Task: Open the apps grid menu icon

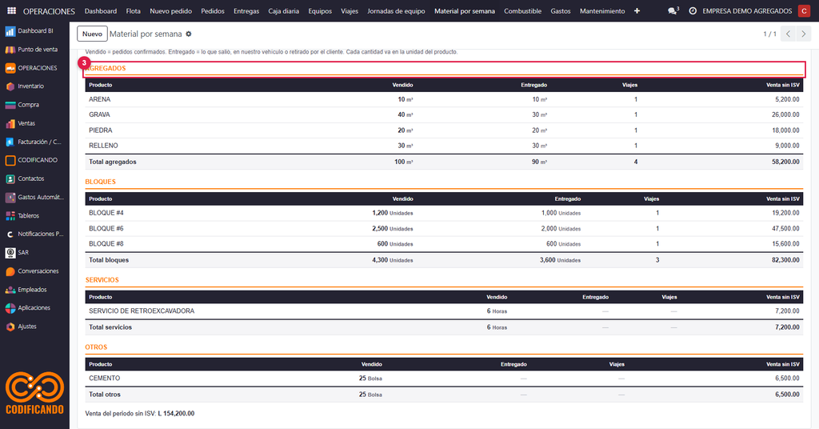Action: (x=11, y=10)
